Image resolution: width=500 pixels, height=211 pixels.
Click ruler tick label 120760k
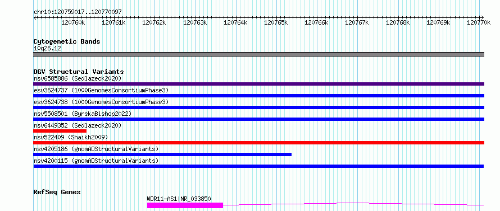tap(74, 22)
